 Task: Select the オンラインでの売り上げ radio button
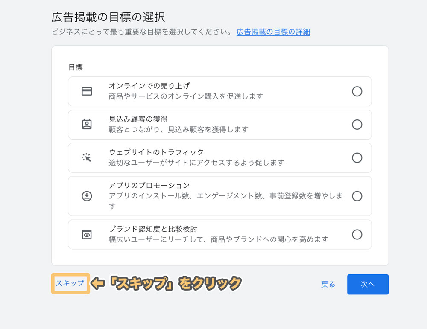(357, 91)
